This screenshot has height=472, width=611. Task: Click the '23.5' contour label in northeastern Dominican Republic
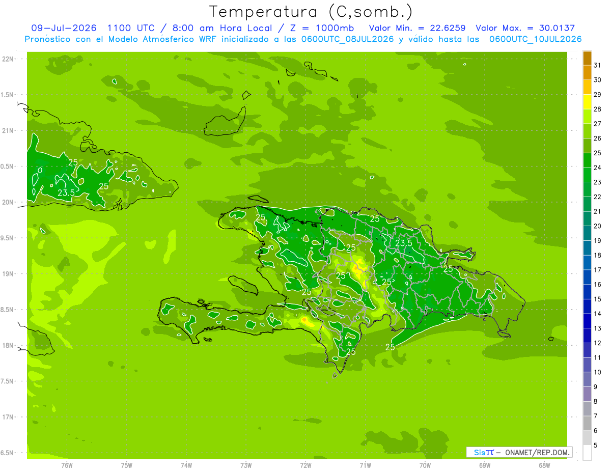(x=404, y=243)
